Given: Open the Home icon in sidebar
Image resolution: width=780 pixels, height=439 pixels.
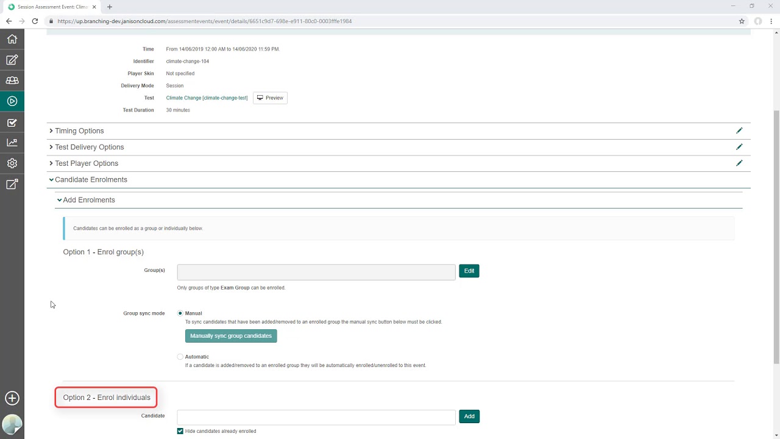Looking at the screenshot, I should click(12, 39).
